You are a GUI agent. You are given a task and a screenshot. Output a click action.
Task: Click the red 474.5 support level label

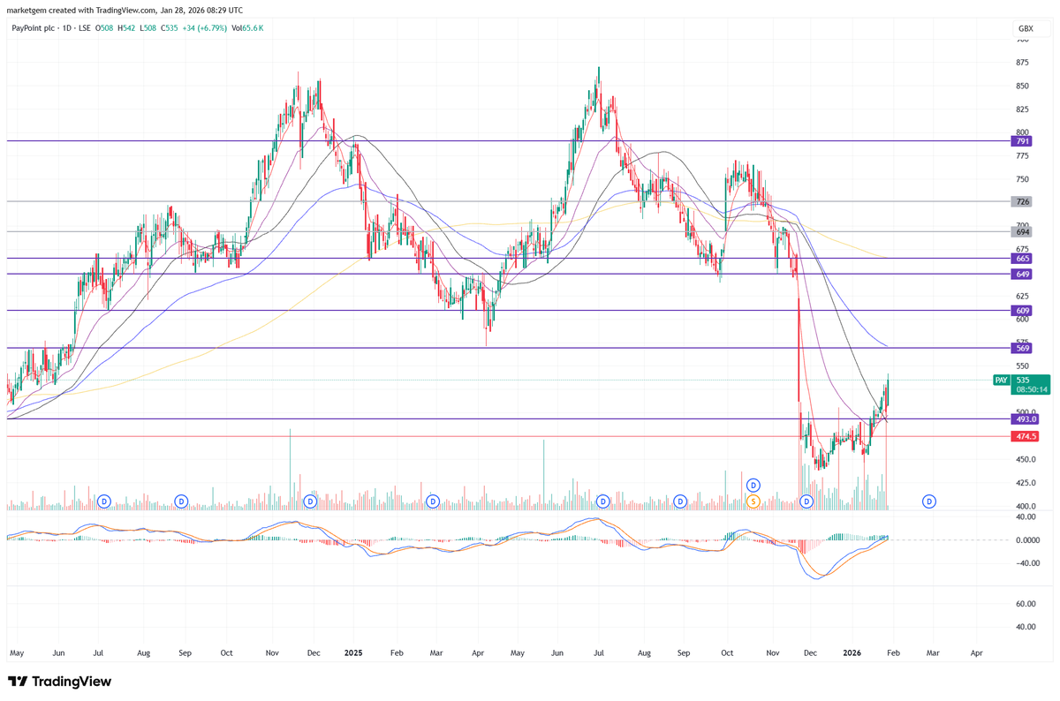pyautogui.click(x=1025, y=435)
